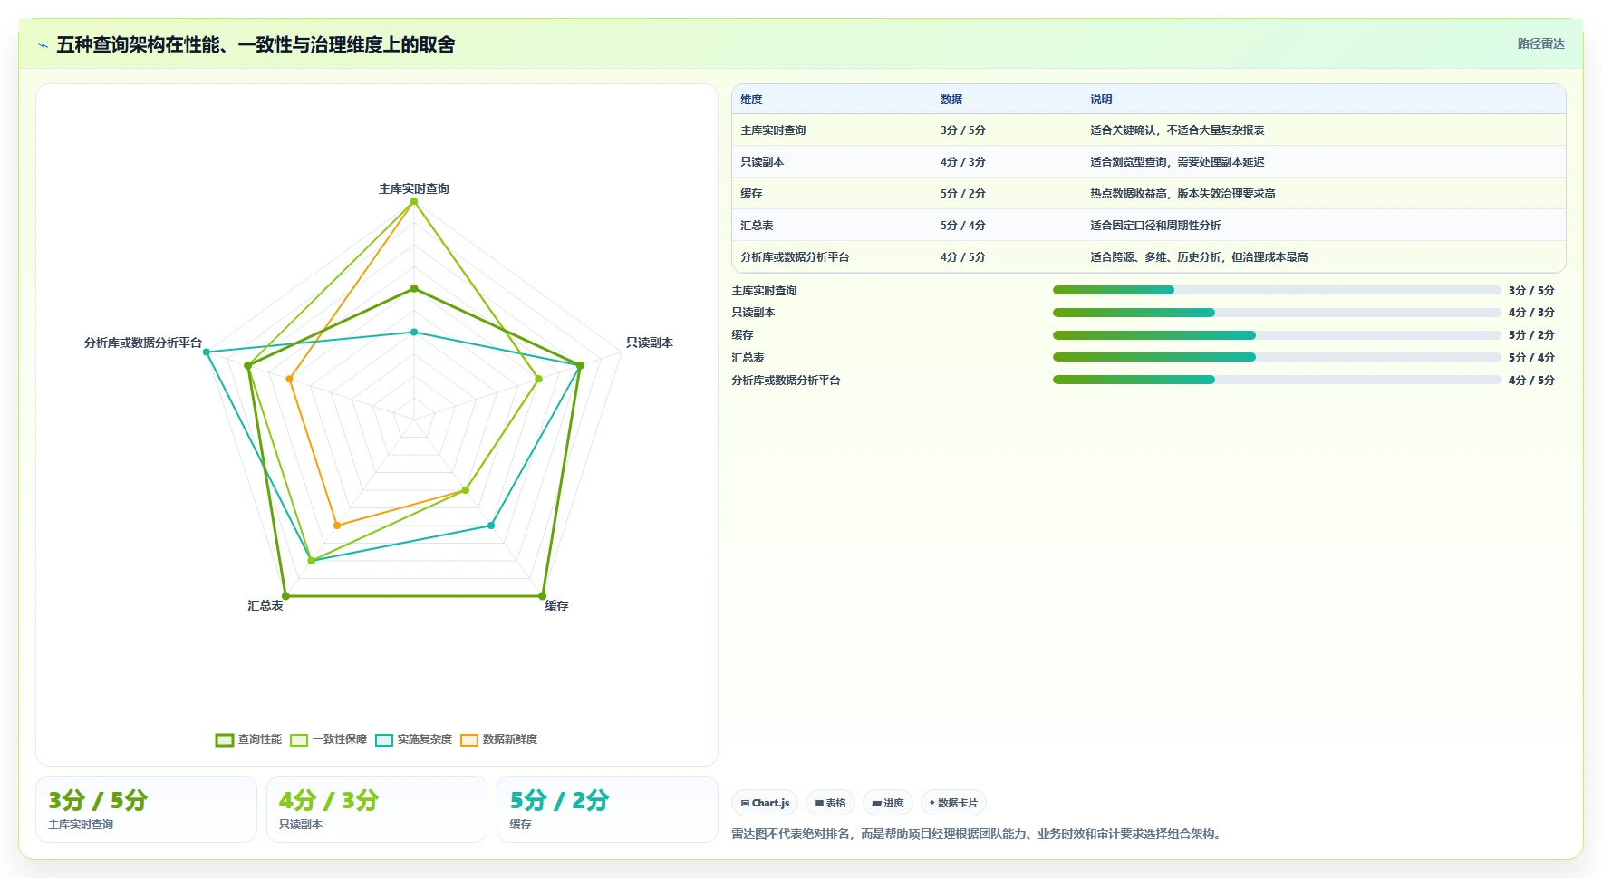Screen dimensions: 1602x878
Task: Click the 主库实时查询 progress row label
Action: point(764,291)
